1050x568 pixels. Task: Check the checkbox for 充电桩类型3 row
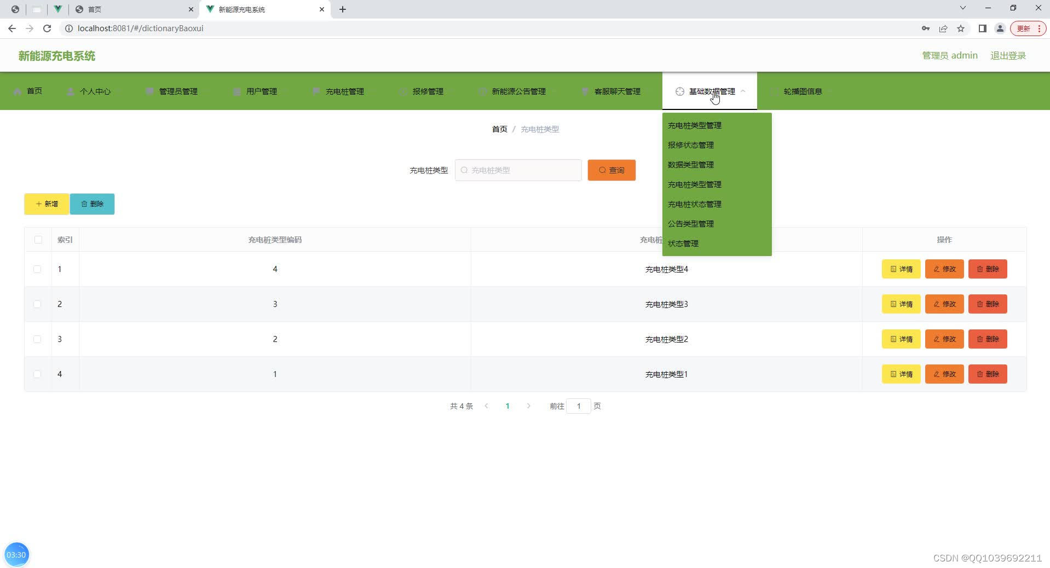37,304
